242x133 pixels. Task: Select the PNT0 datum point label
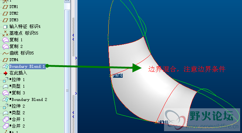click(x=118, y=76)
